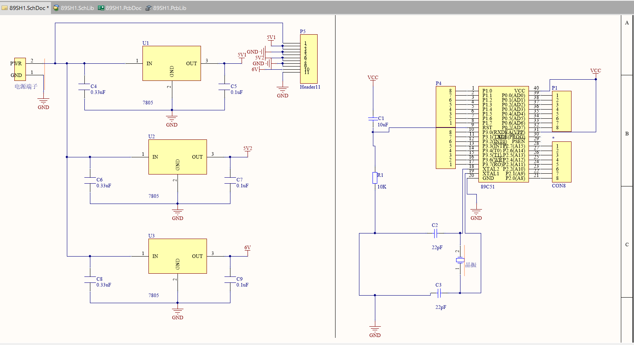Select the C1 capacitor symbol
This screenshot has width=634, height=345.
[x=373, y=119]
